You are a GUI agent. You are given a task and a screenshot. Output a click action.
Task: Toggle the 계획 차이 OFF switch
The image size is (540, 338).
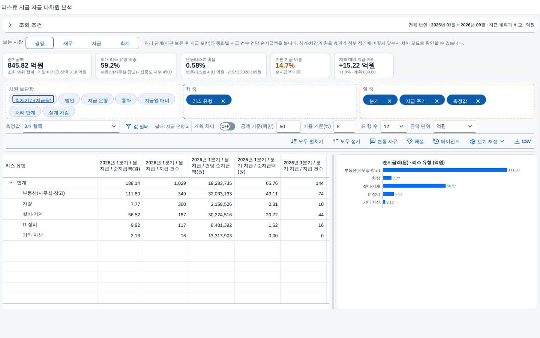click(x=227, y=127)
